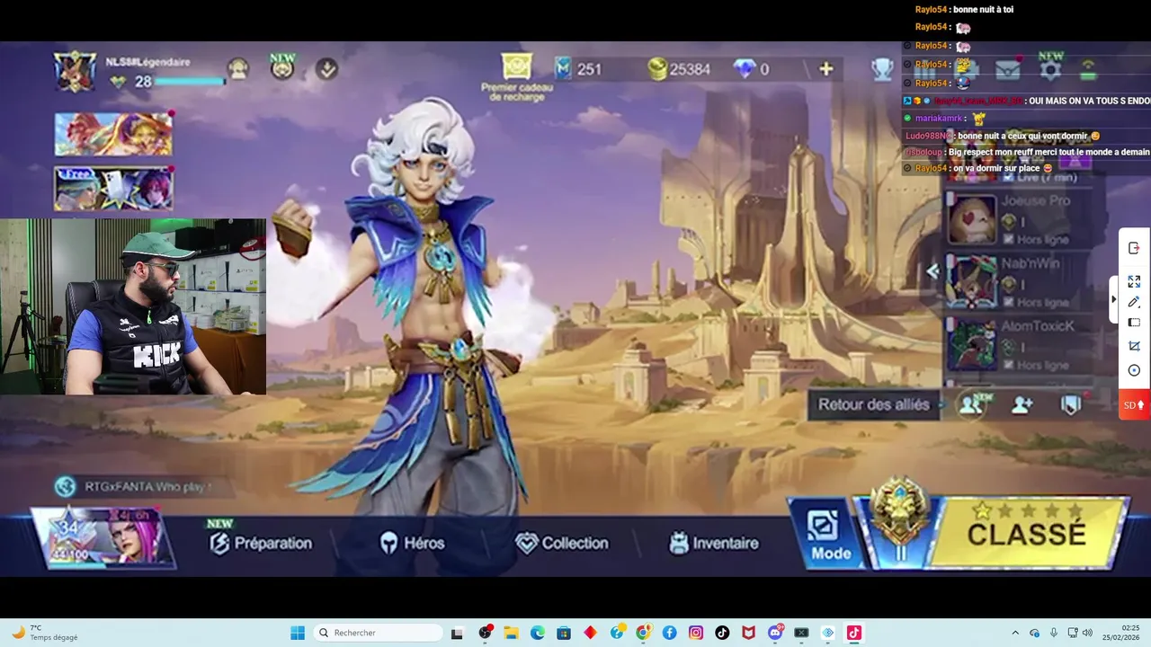Start a CLASSÉ ranked match
Image resolution: width=1151 pixels, height=647 pixels.
(x=1027, y=534)
